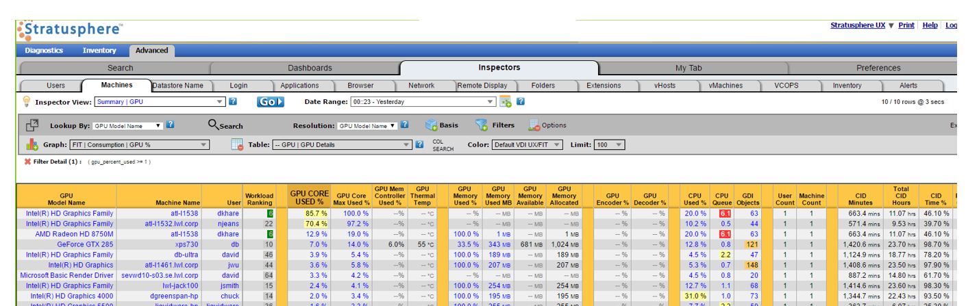Switch to the Applications inspector tab
979x306 pixels.
pos(299,86)
